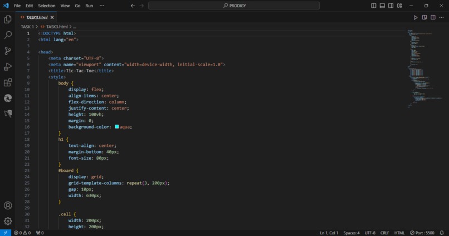Viewport: 449px width, 236px height.
Task: Click the PRODIGY command center search
Action: 234,6
